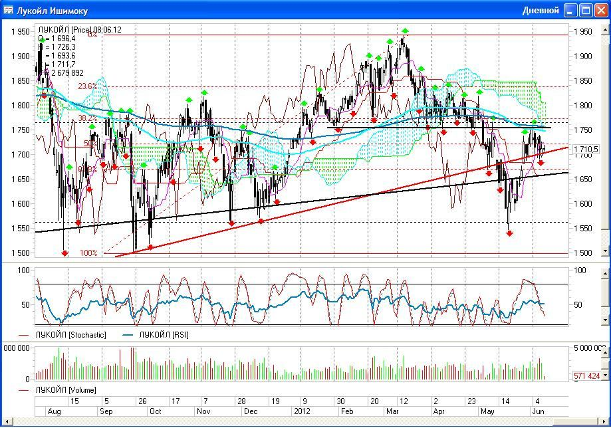This screenshot has width=611, height=428.
Task: Click scroll-down arrow of Stochastic/RSI pane
Action: pos(605,320)
